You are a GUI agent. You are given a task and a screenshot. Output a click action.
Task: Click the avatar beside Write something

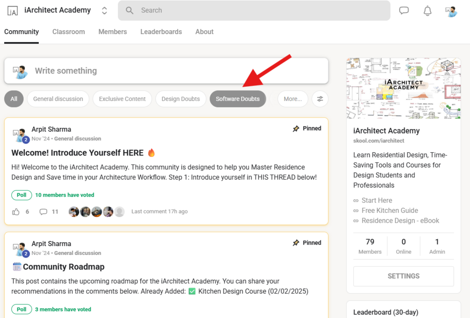[20, 71]
